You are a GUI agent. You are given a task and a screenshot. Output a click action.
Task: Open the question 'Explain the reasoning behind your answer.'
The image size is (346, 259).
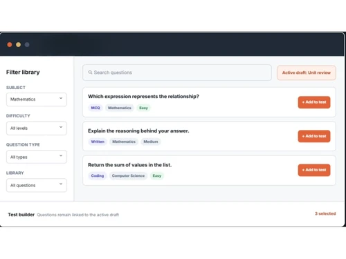point(138,131)
